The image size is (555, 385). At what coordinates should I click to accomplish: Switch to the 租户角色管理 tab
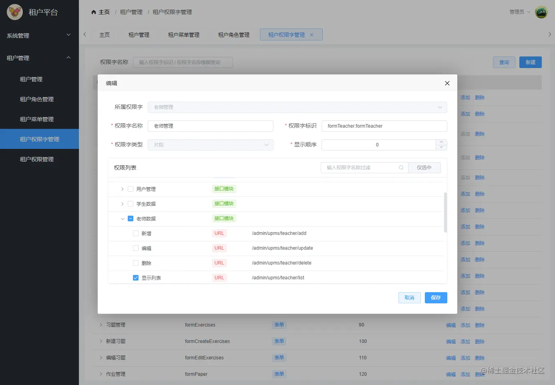(x=234, y=35)
